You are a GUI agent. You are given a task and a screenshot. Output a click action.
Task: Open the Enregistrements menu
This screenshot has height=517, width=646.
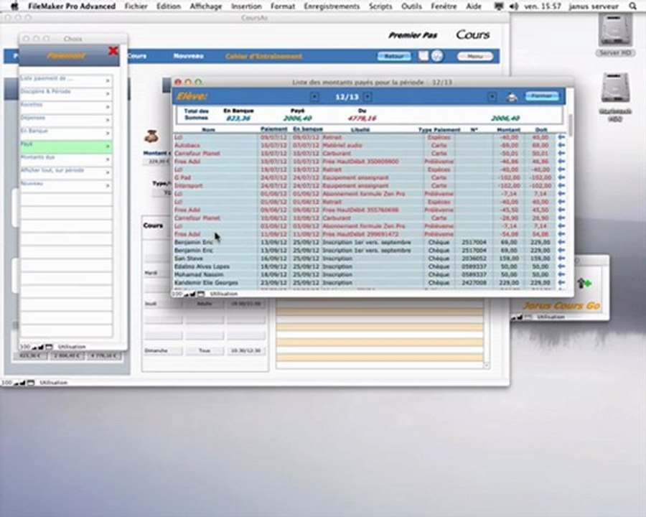click(x=331, y=6)
